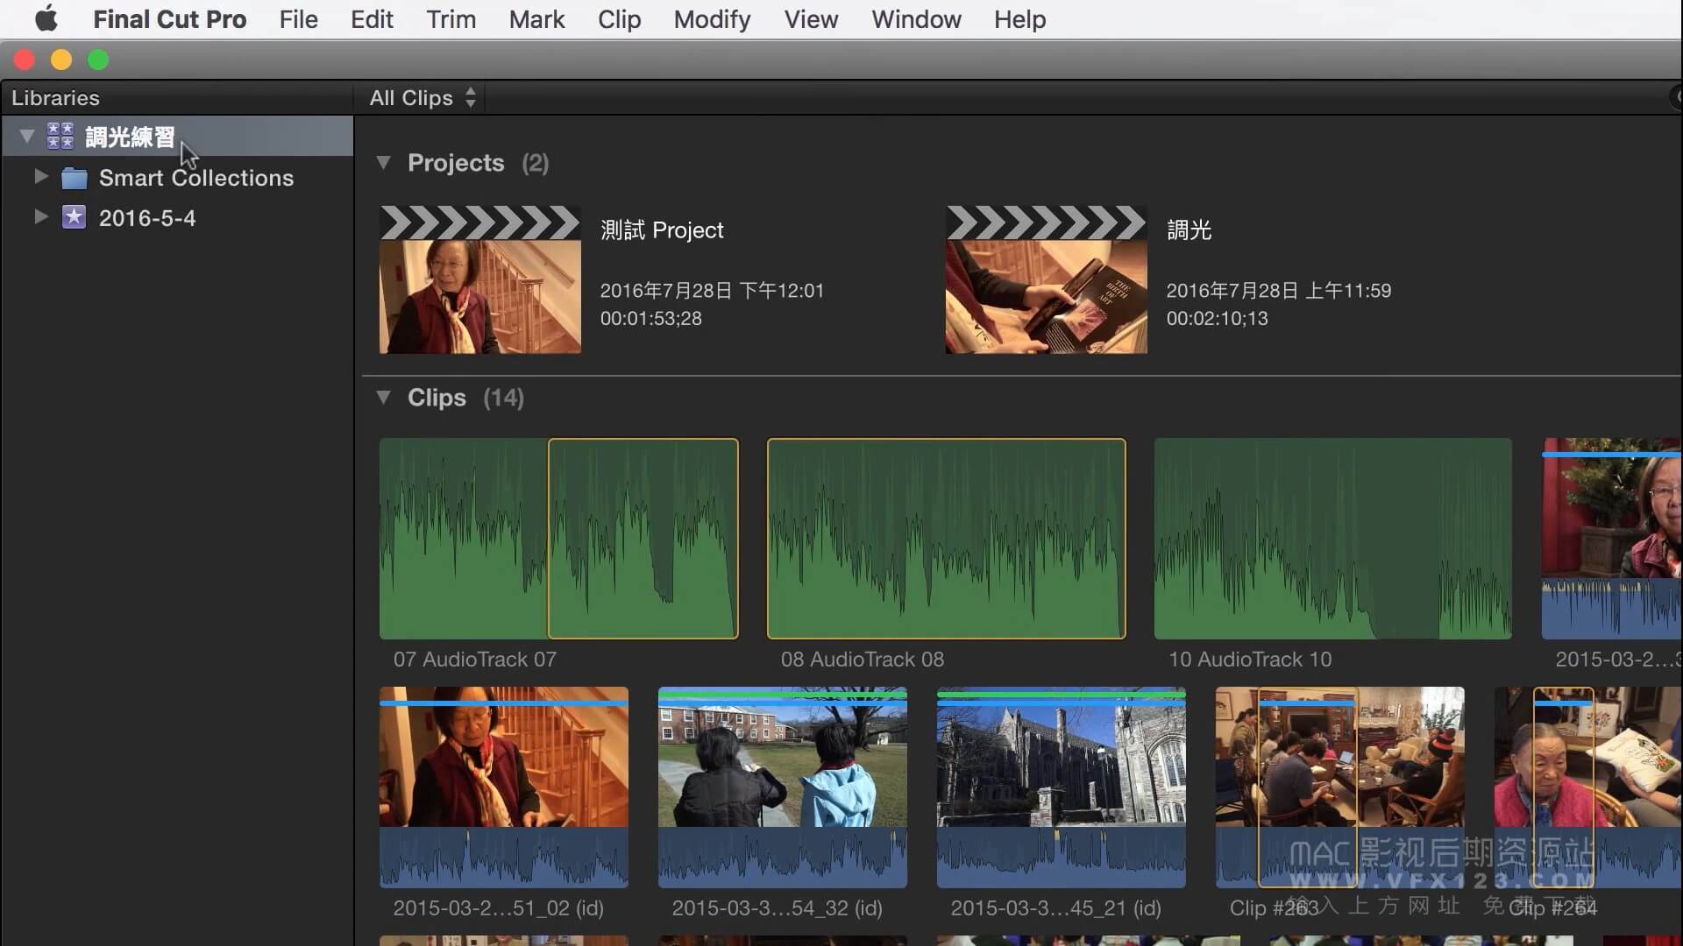Click the Libraries header
Viewport: 1683px width, 946px height.
pyautogui.click(x=55, y=98)
